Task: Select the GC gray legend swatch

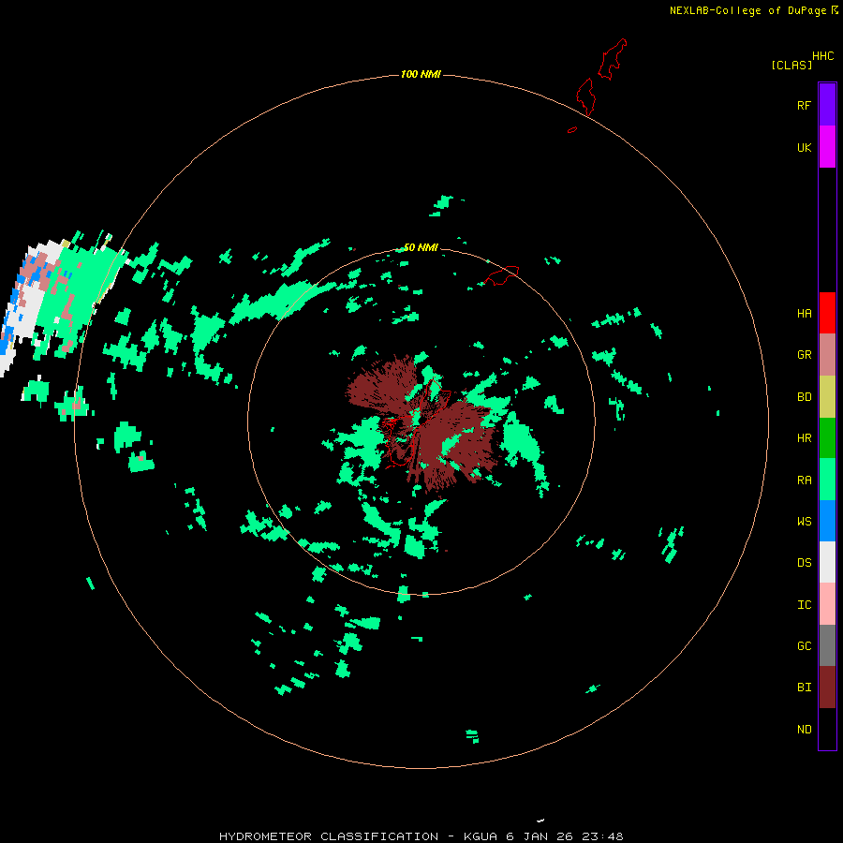Action: [827, 645]
